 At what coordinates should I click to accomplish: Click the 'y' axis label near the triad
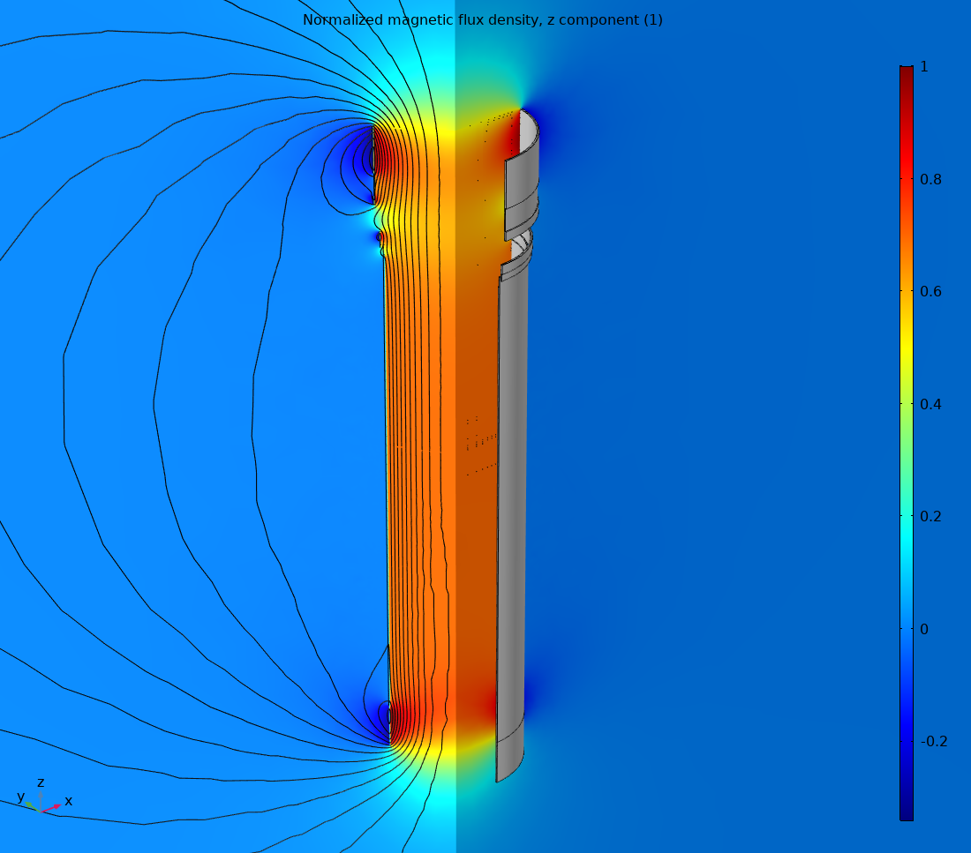click(20, 796)
